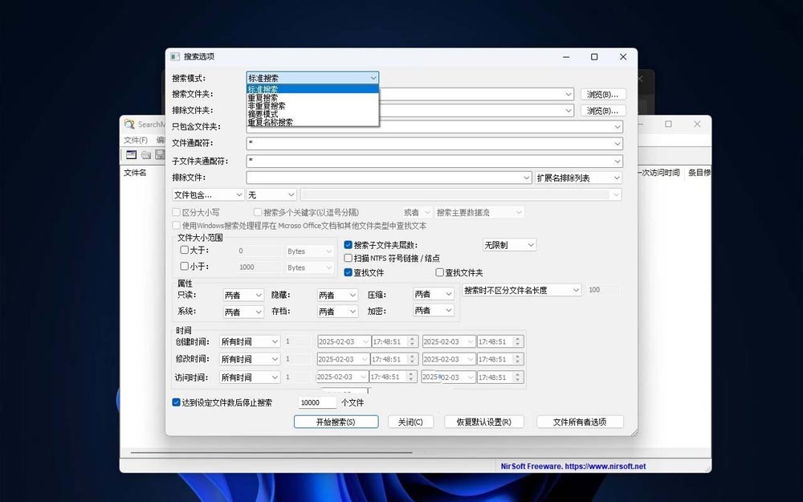The width and height of the screenshot is (803, 502).
Task: Open the 创建时间 所有时间 dropdown
Action: coord(250,341)
